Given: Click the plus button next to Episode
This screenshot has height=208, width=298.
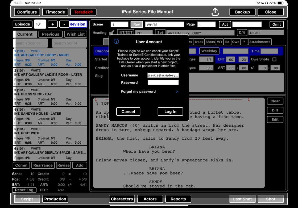Looking at the screenshot, I should click(x=52, y=24).
